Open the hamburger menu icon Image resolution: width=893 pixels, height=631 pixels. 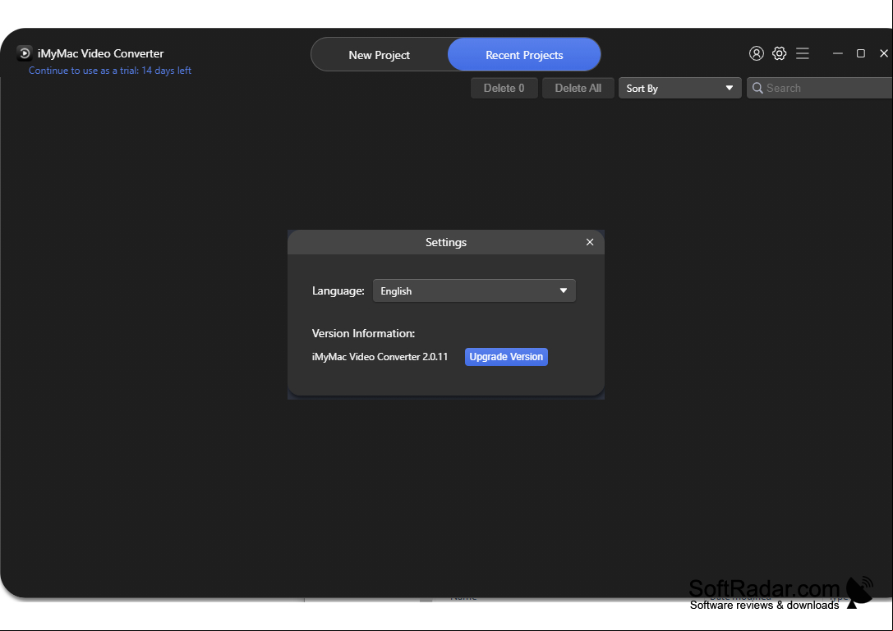pos(803,53)
